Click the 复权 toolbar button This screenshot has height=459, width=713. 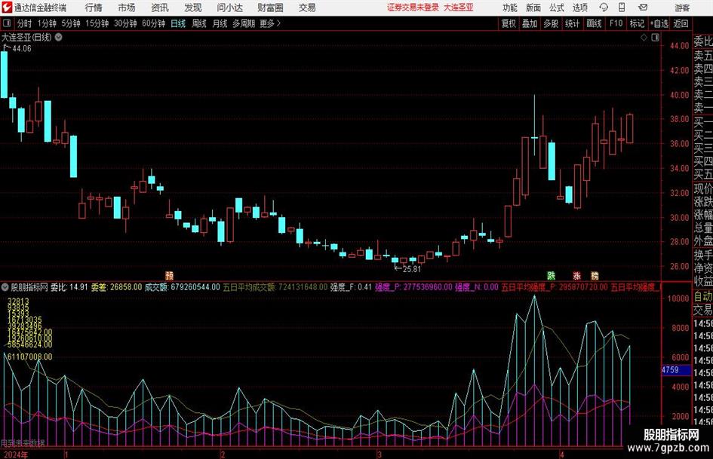[509, 23]
